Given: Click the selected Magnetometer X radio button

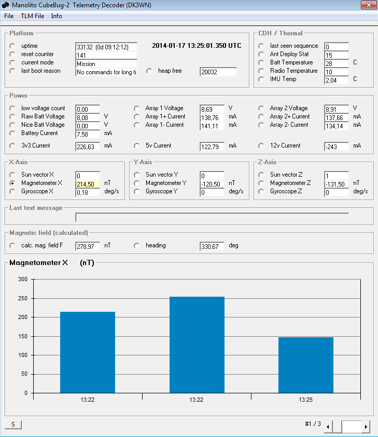Looking at the screenshot, I should point(12,183).
